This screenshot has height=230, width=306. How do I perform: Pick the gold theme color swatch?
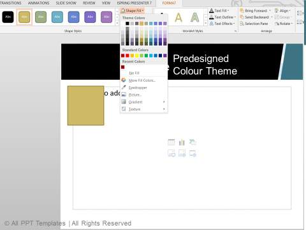click(142, 24)
